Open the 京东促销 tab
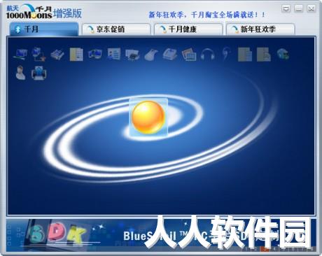Viewport: 322px width, 256px height. [x=116, y=29]
